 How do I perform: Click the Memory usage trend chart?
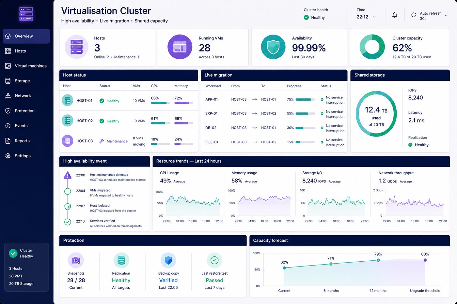[264, 206]
